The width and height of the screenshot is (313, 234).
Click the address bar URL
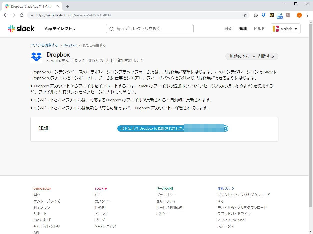point(73,15)
